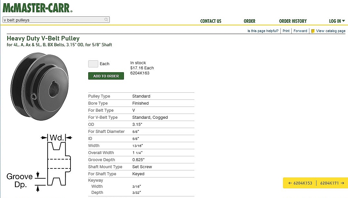Image resolution: width=348 pixels, height=198 pixels.
Task: Click the Keyway label
Action: [x=95, y=180]
